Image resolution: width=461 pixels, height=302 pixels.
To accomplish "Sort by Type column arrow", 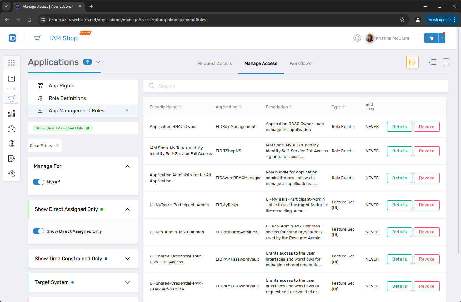I will tap(343, 107).
